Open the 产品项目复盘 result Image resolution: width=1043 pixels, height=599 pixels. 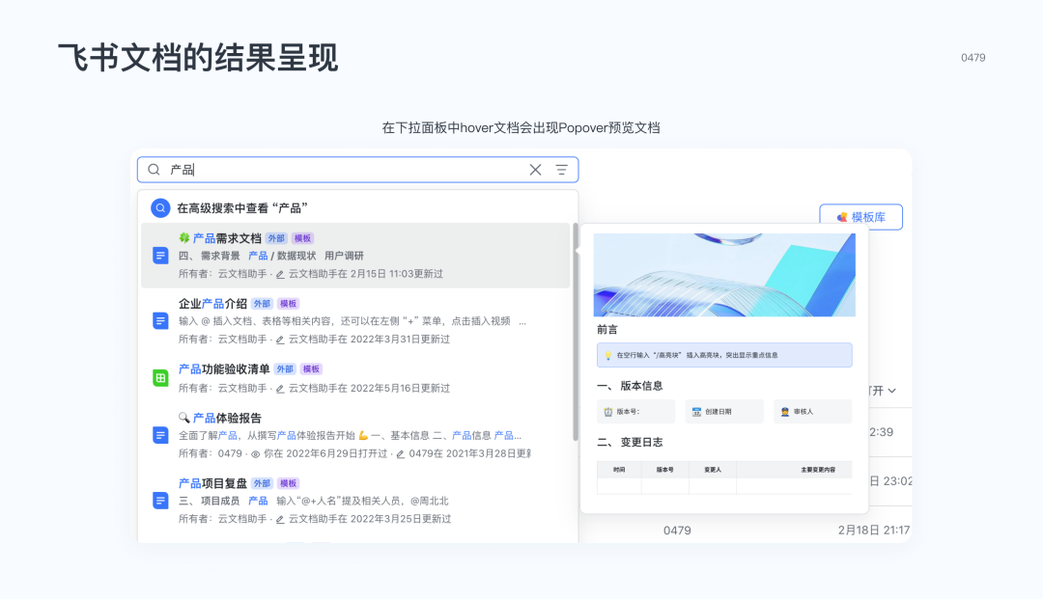pyautogui.click(x=212, y=483)
